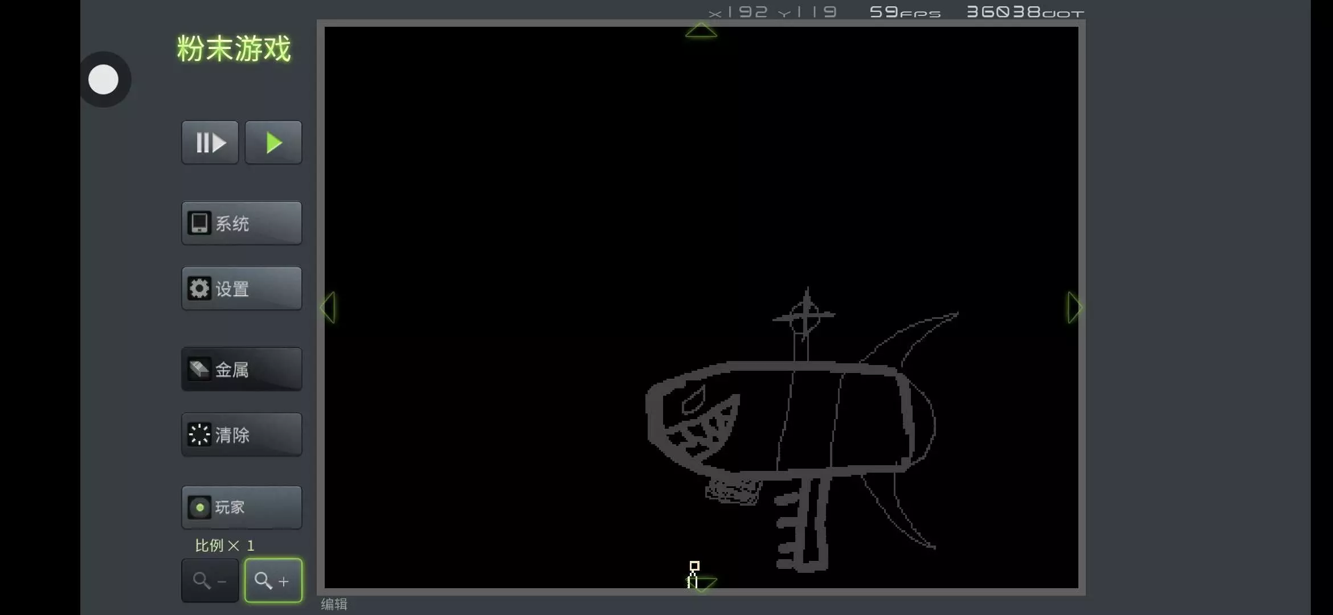Open the 系统 (System) menu button
The image size is (1333, 615).
pos(242,223)
